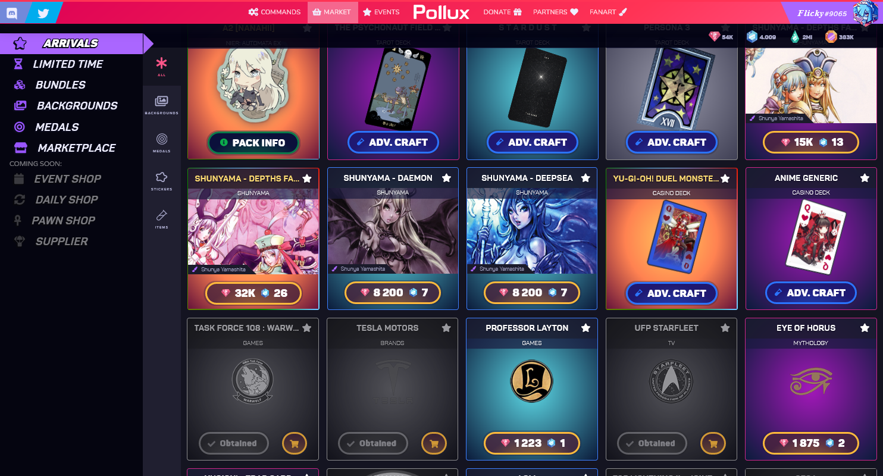The width and height of the screenshot is (883, 476).
Task: Click the cart icon on UFP Starfleet
Action: (713, 443)
